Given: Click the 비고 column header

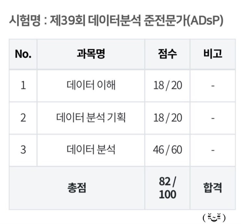Looking at the screenshot, I should coord(213,54).
